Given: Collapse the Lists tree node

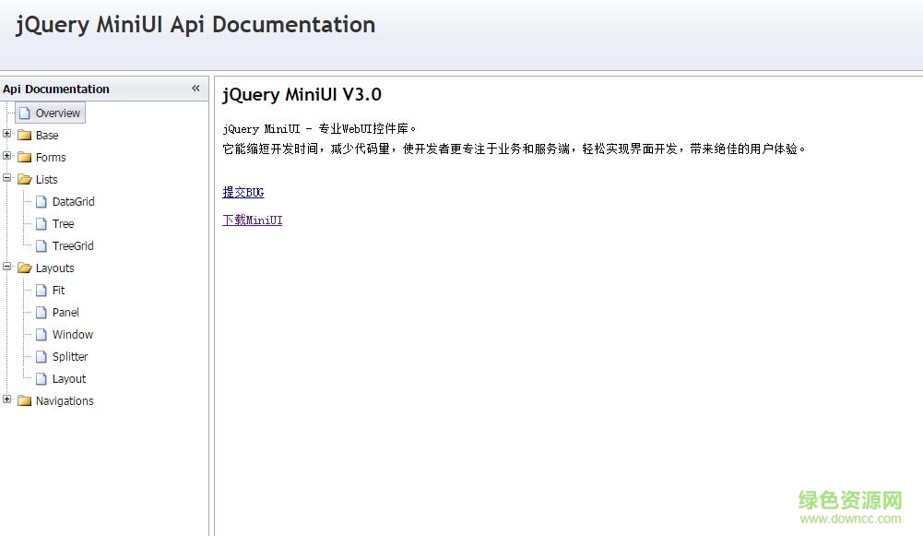Looking at the screenshot, I should tap(6, 179).
